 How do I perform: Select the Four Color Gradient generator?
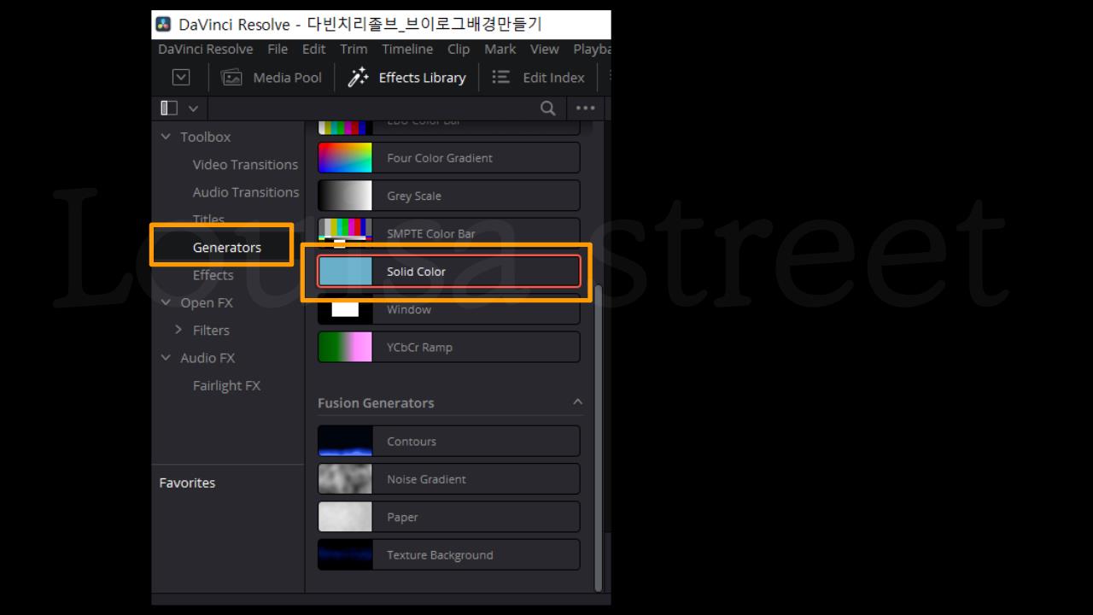pyautogui.click(x=449, y=158)
